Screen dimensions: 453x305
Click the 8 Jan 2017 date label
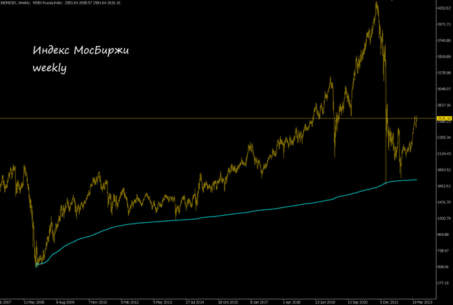pos(260,302)
